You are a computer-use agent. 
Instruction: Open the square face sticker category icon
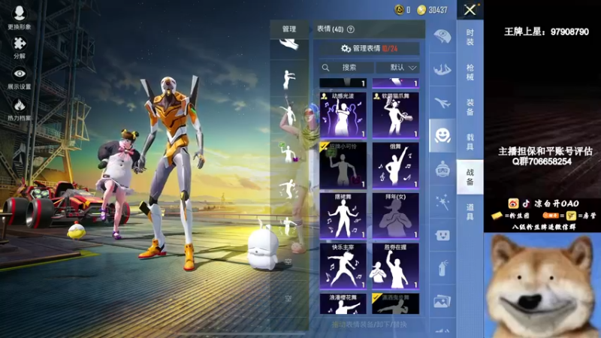coord(442,235)
